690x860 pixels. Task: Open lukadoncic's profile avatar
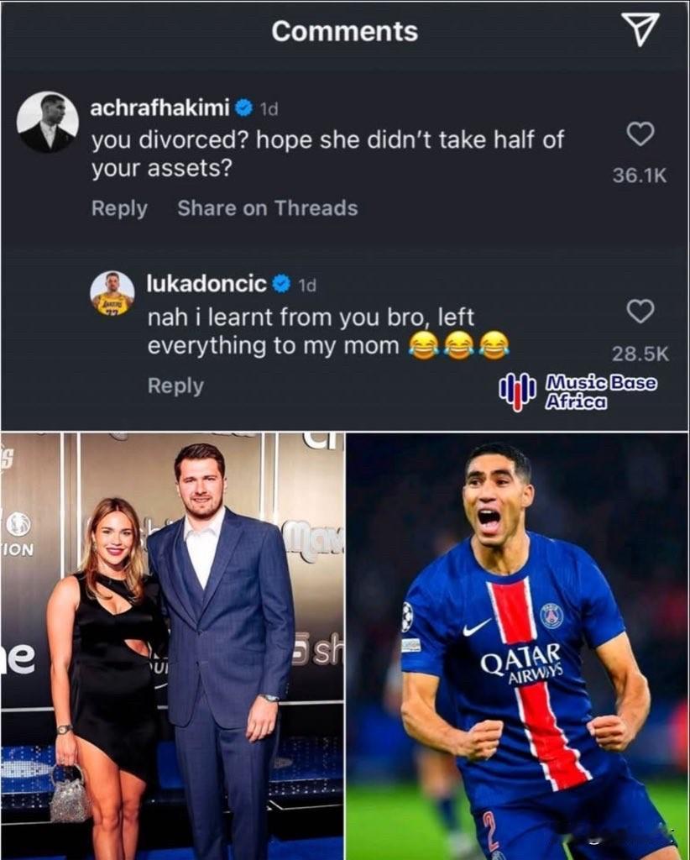112,293
